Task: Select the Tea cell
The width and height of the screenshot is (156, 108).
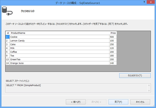Action: (60, 56)
